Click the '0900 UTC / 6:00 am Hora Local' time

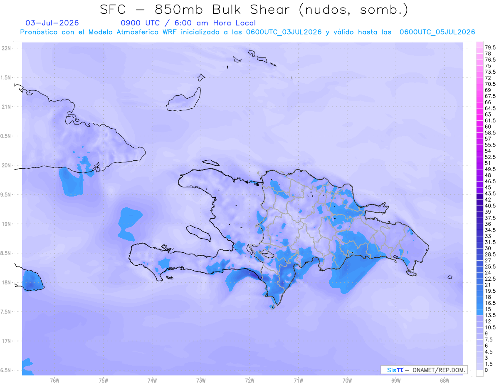click(188, 23)
